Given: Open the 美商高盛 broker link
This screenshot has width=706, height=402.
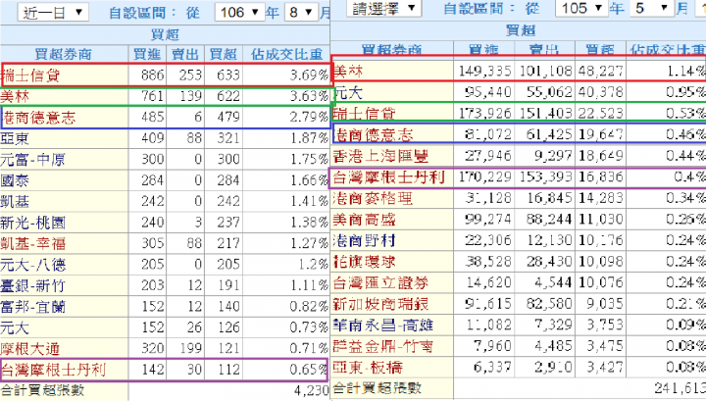Looking at the screenshot, I should point(364,220).
